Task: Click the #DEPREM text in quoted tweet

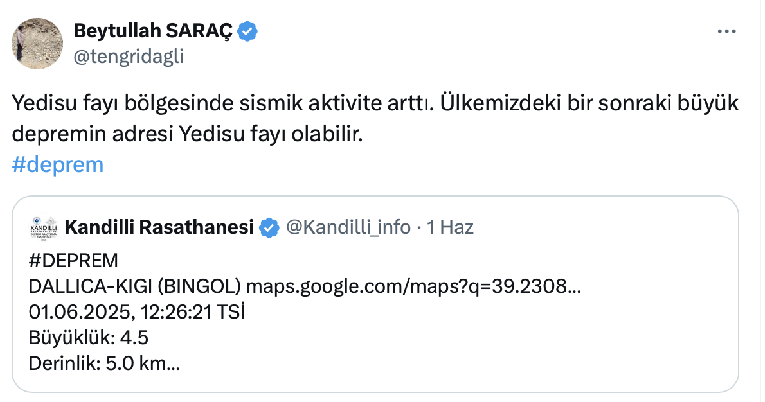Action: click(74, 261)
